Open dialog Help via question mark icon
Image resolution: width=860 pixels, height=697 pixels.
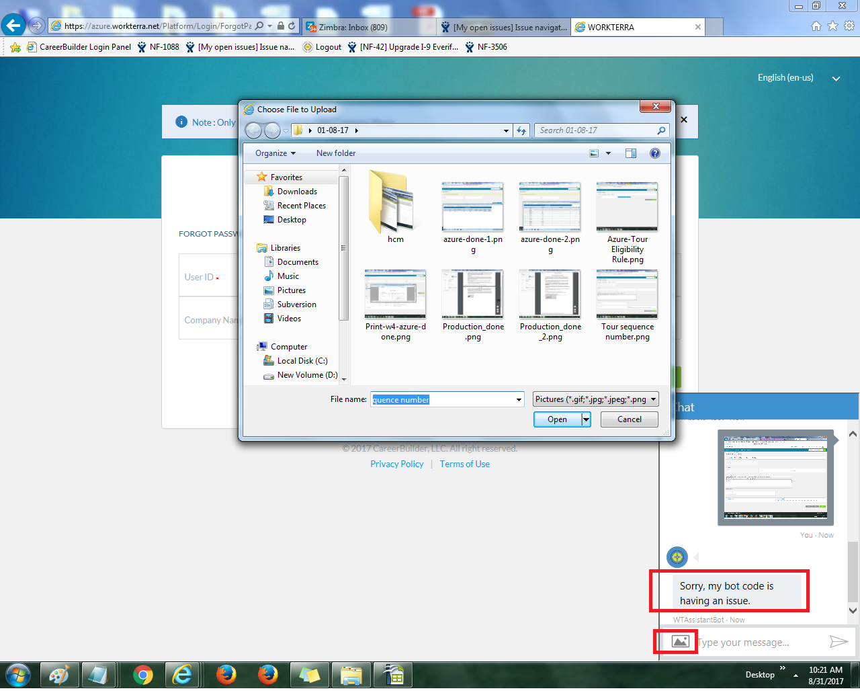(x=654, y=153)
